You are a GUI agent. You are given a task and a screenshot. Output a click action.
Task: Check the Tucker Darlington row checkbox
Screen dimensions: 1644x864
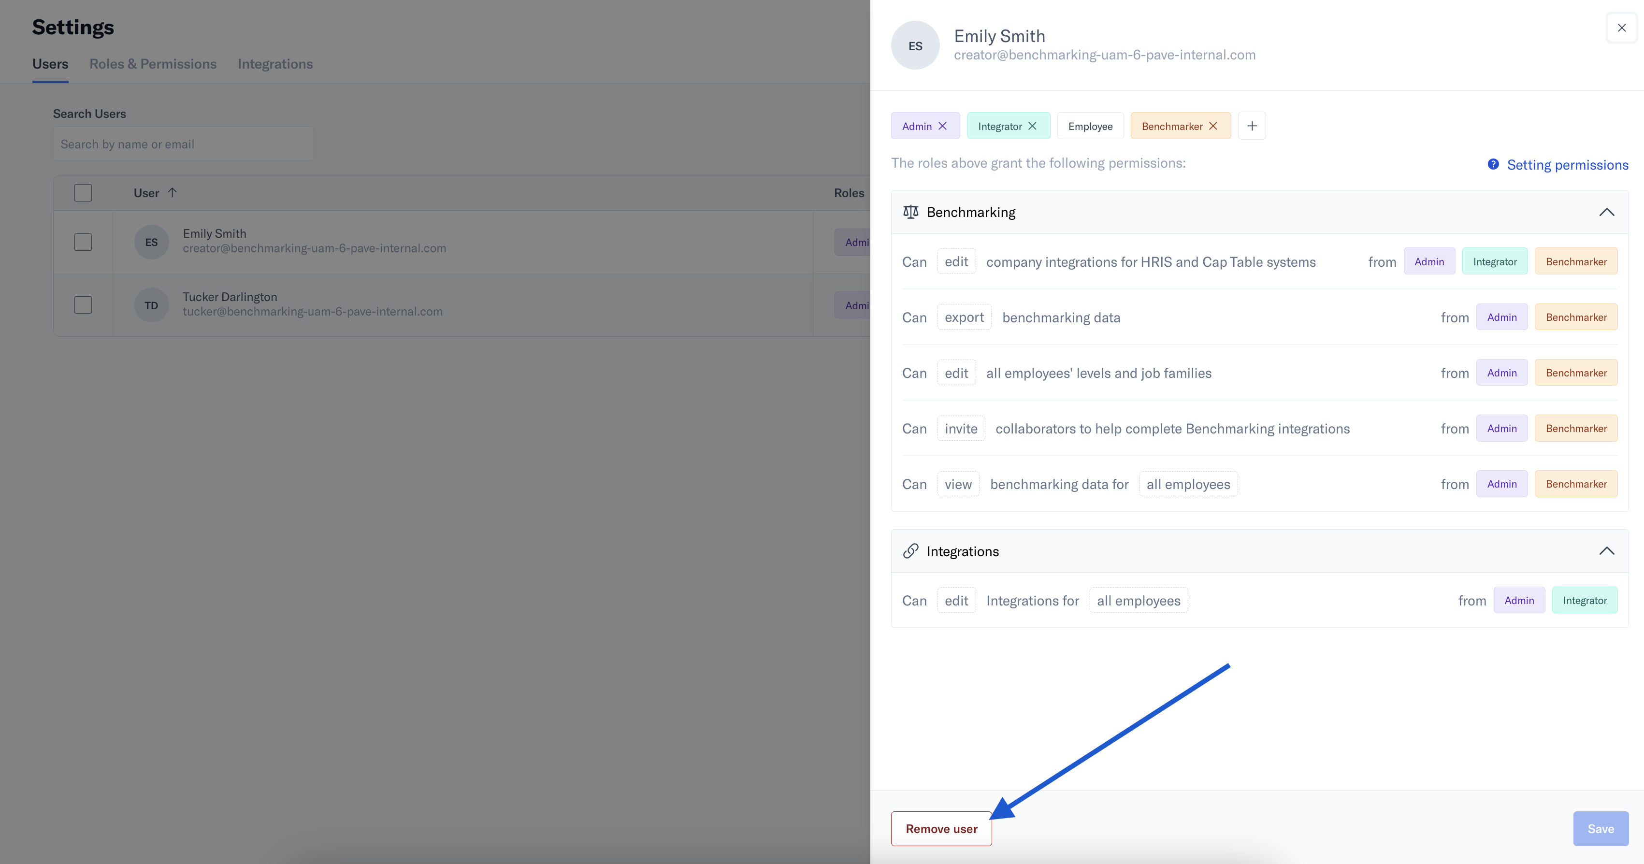click(x=83, y=305)
